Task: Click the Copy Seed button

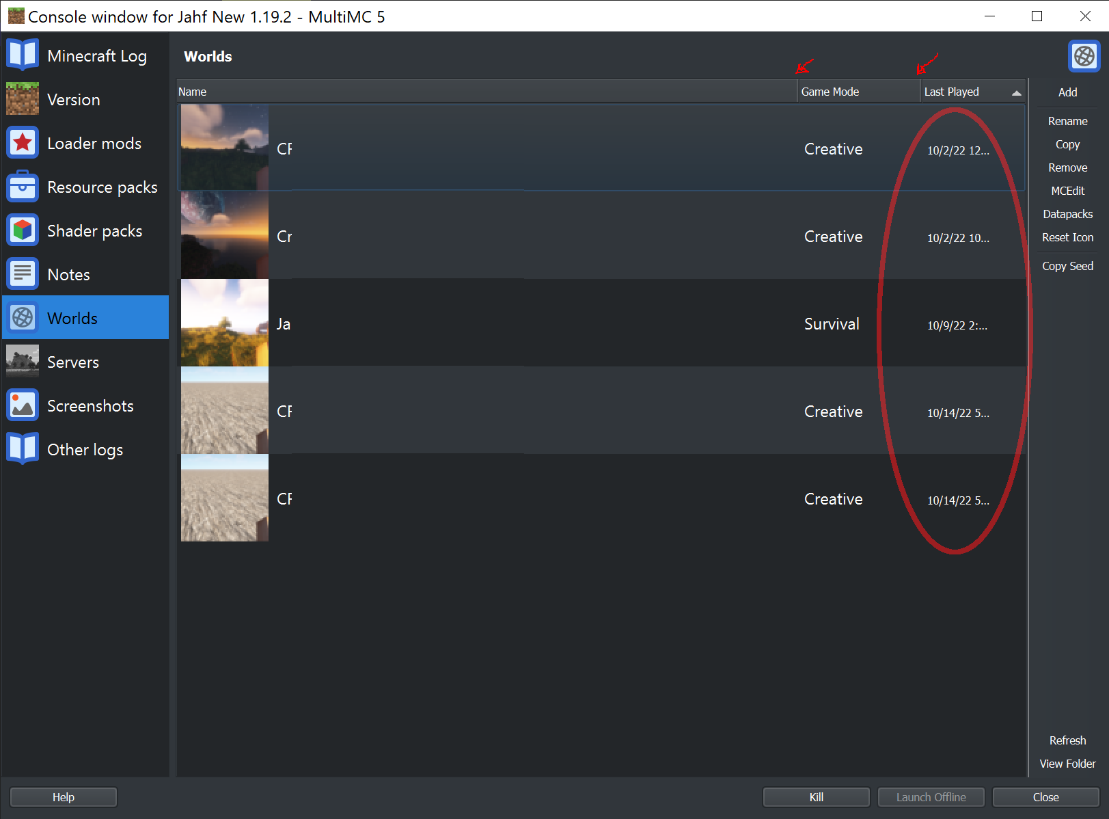Action: pos(1067,266)
